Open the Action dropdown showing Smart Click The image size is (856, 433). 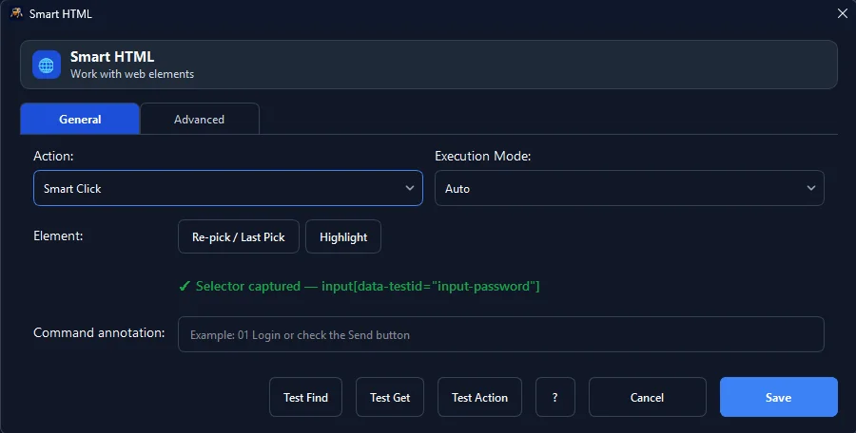[228, 188]
